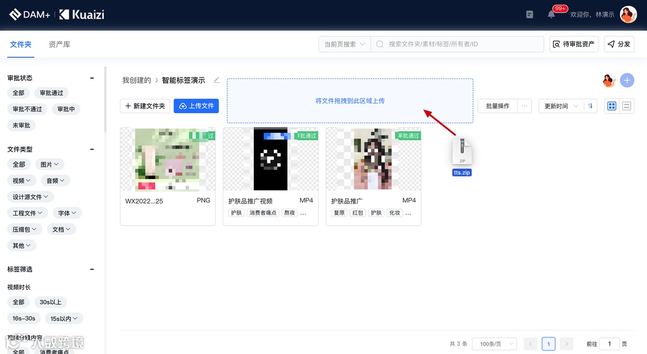647x354 pixels.
Task: Switch to the 文件夹 tab
Action: (20, 44)
